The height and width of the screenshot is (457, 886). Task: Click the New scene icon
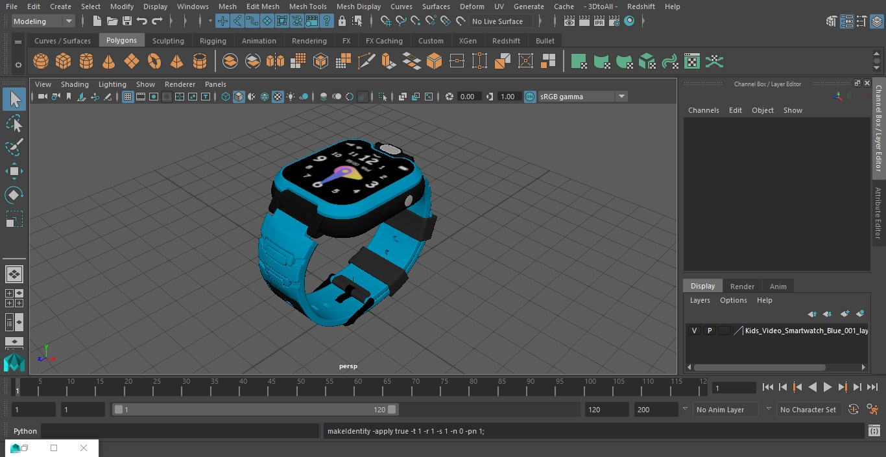(x=97, y=21)
